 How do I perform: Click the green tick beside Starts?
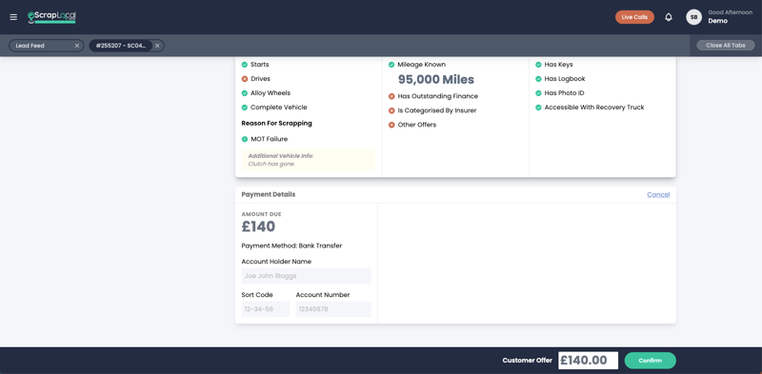click(x=245, y=65)
